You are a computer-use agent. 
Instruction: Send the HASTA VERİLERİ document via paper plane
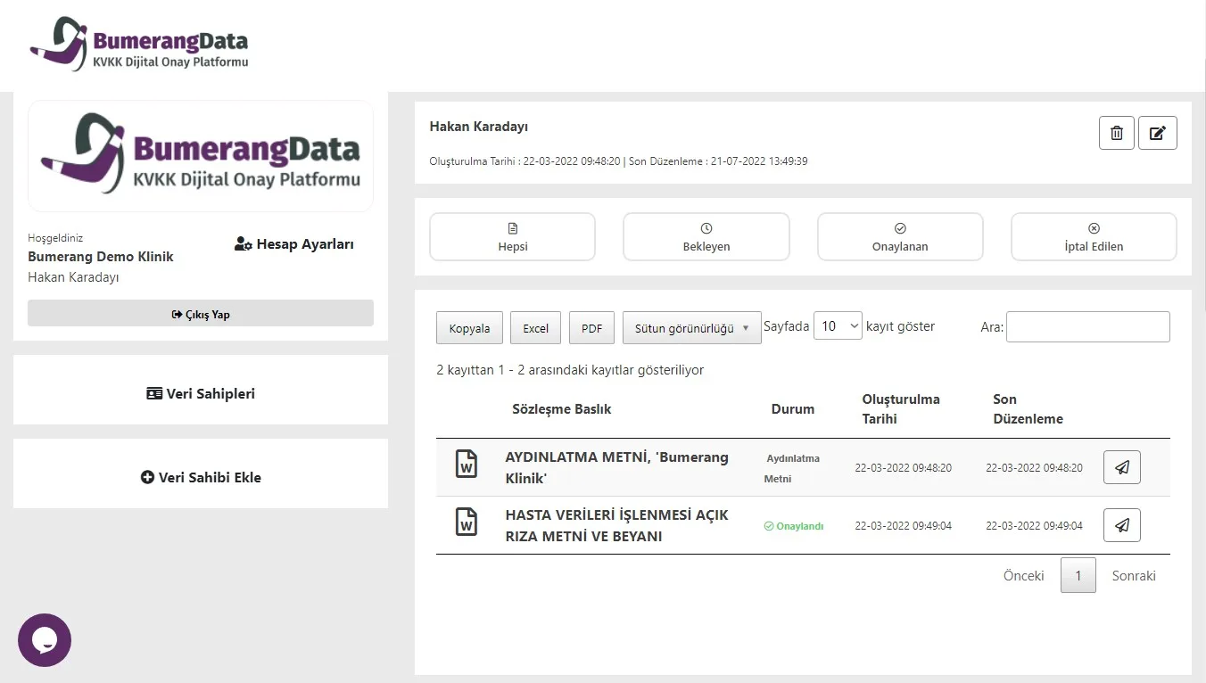(1122, 525)
